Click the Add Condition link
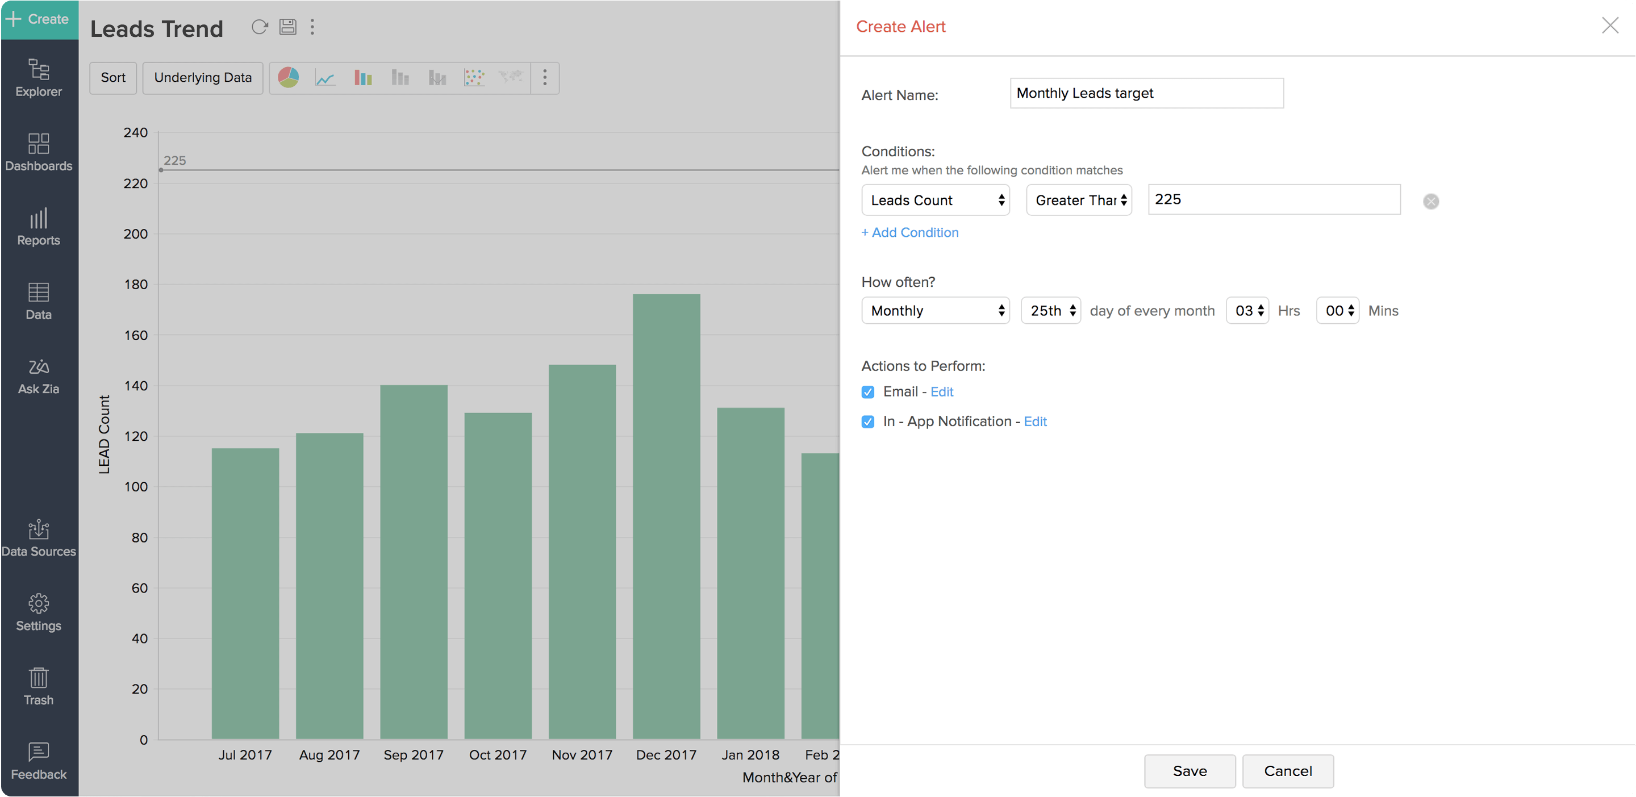The image size is (1636, 797). [909, 232]
